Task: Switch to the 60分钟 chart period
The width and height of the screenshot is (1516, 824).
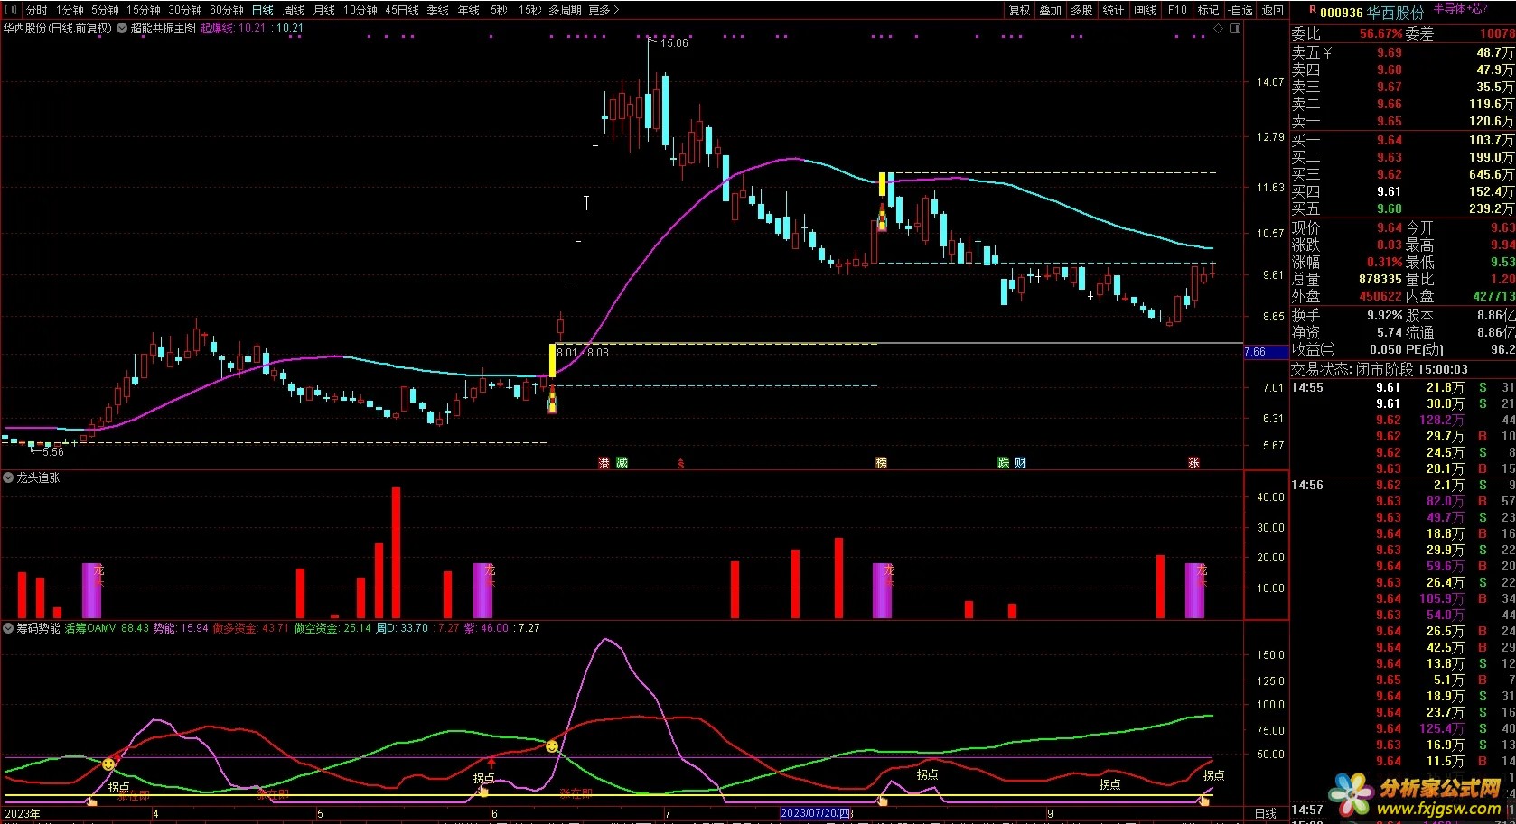Action: tap(227, 10)
